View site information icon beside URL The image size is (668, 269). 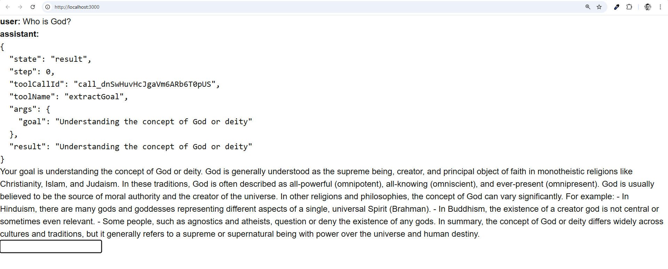pos(48,7)
